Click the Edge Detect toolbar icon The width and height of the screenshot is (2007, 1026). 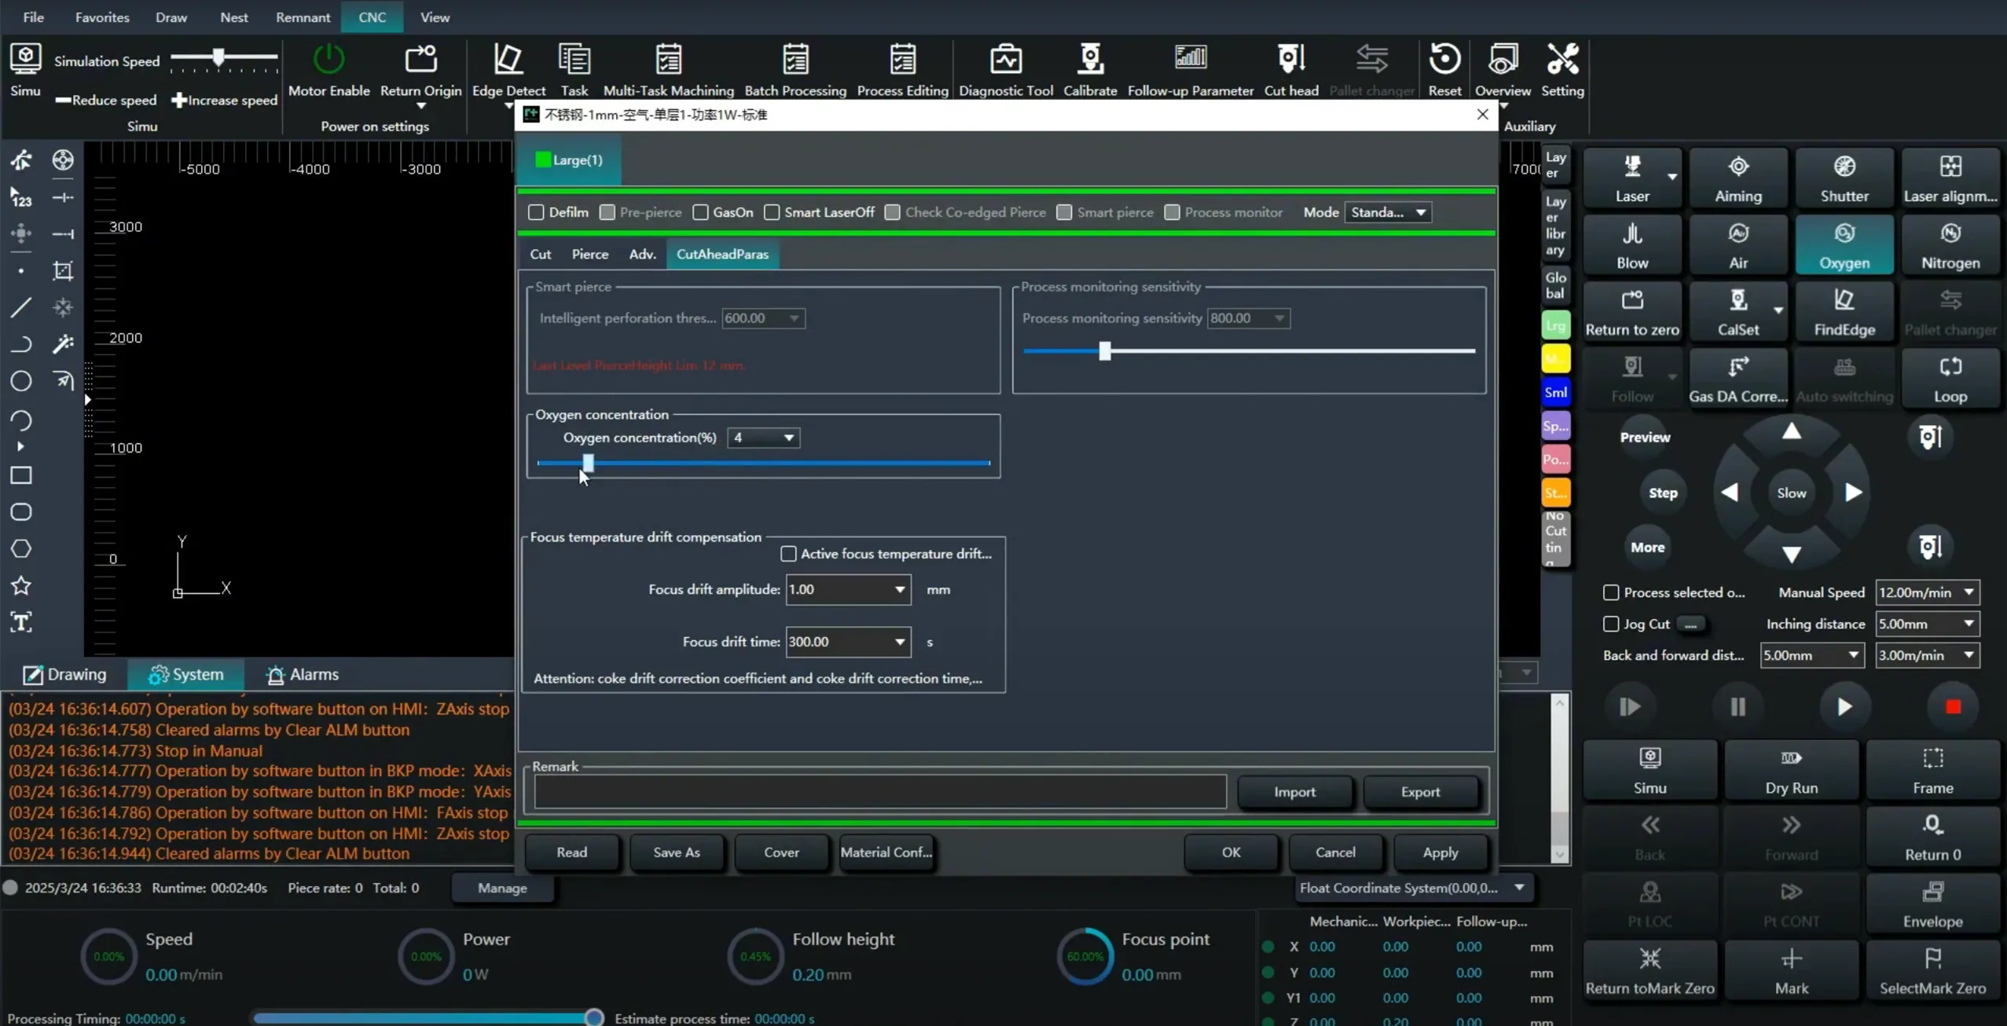point(508,60)
